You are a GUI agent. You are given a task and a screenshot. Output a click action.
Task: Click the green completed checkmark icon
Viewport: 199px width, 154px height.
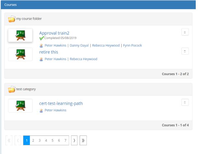[42, 38]
